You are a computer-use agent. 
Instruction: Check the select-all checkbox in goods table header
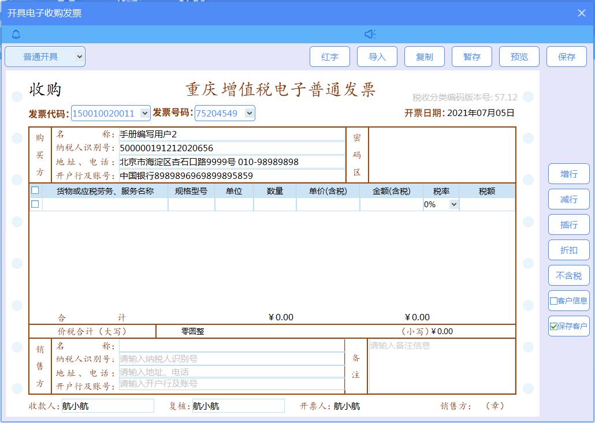pos(34,189)
